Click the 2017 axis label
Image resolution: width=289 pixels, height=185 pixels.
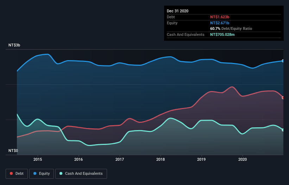coord(120,159)
